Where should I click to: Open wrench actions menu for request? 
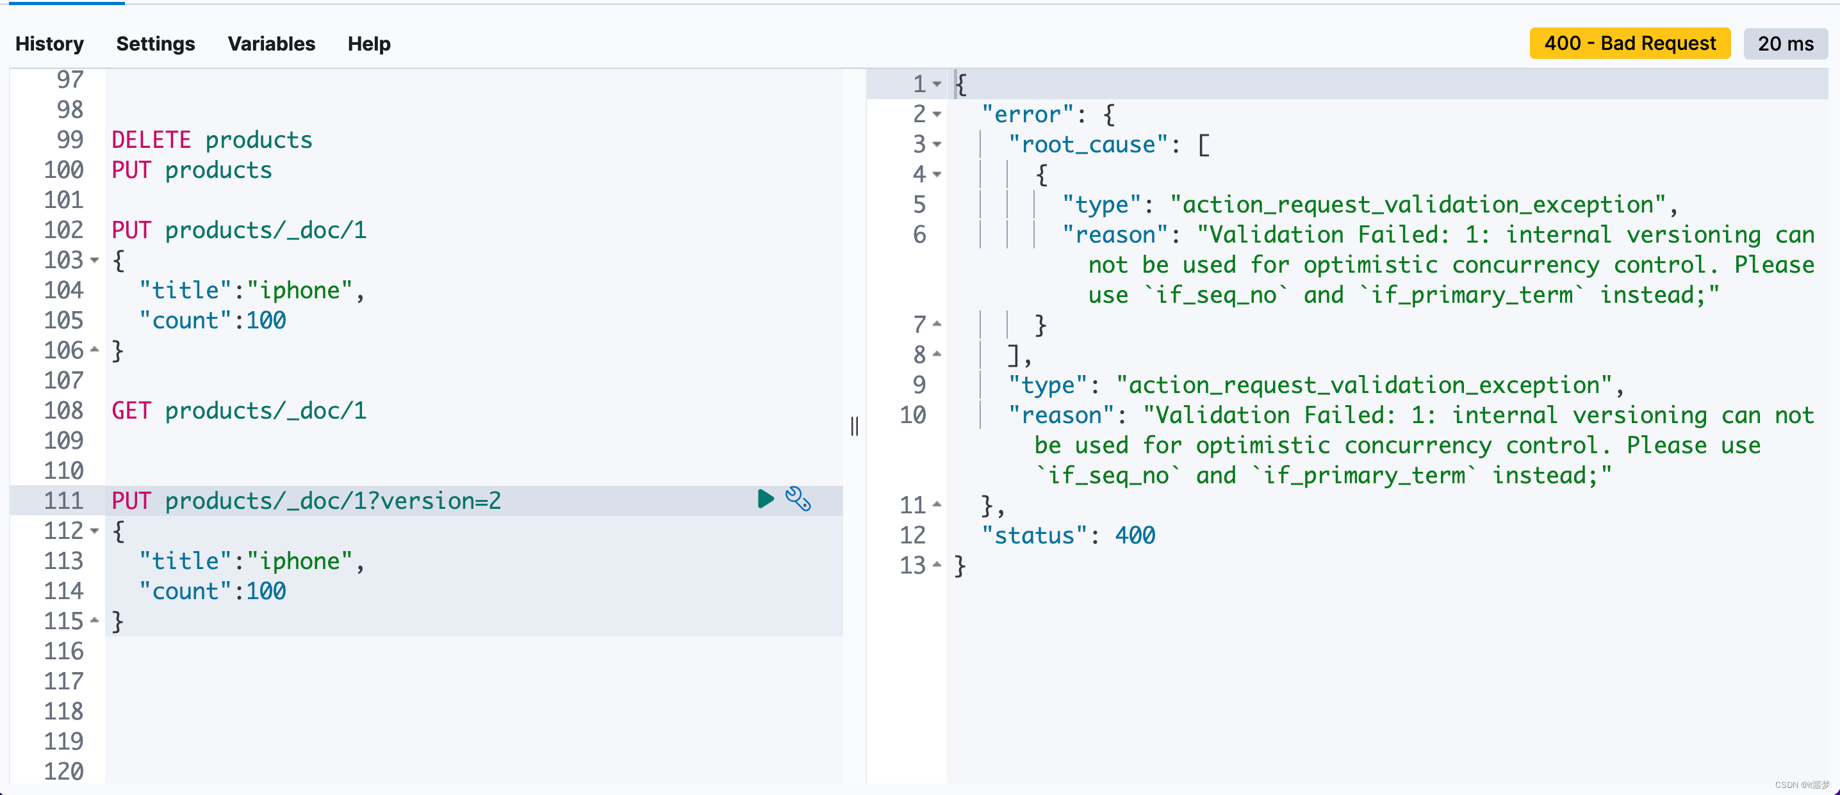point(798,499)
